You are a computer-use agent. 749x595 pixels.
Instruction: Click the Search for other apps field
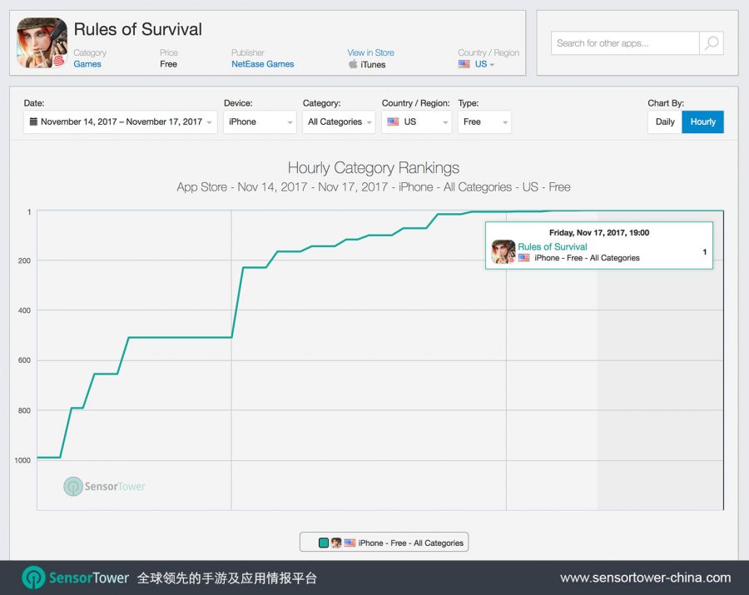625,43
